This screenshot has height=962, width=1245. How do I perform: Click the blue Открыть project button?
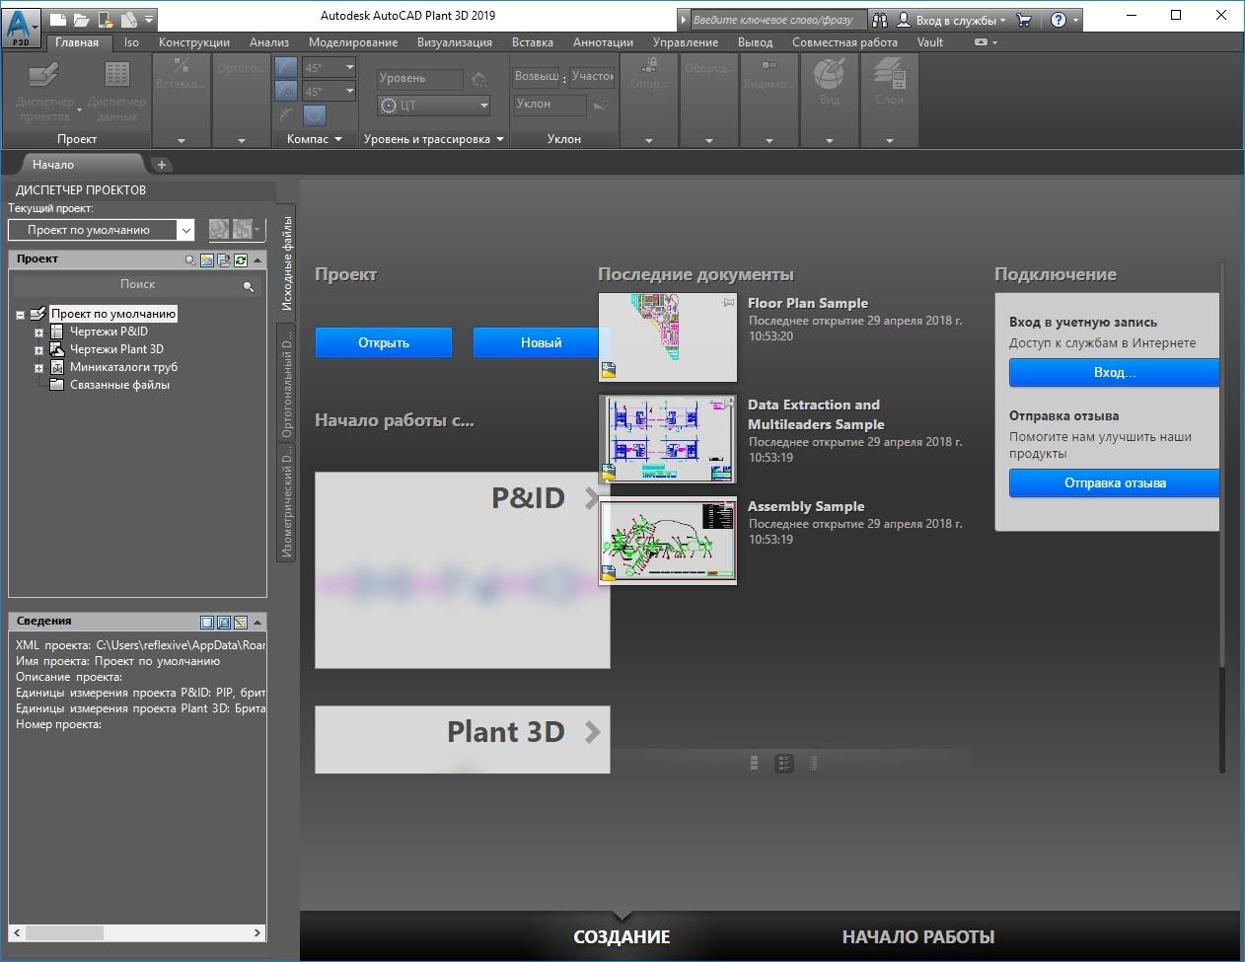point(384,342)
